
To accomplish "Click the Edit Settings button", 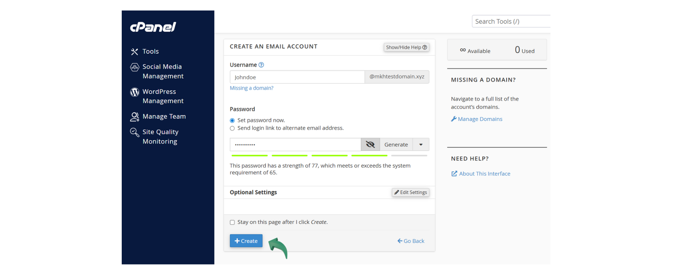I will tap(411, 192).
